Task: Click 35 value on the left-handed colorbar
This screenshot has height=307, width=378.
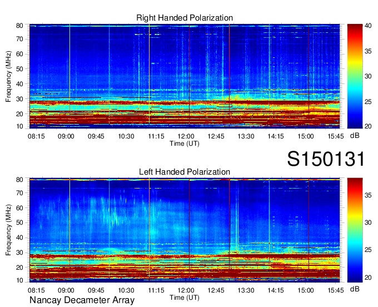Action: click(368, 195)
